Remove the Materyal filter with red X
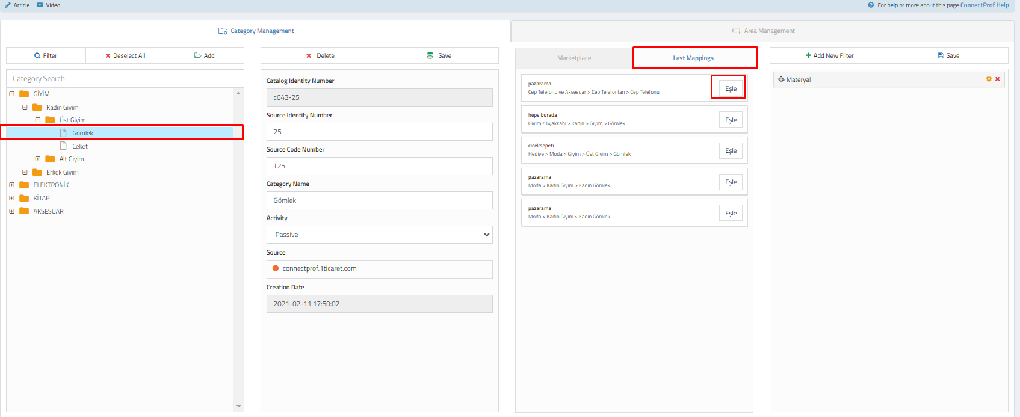The image size is (1020, 417). 997,79
